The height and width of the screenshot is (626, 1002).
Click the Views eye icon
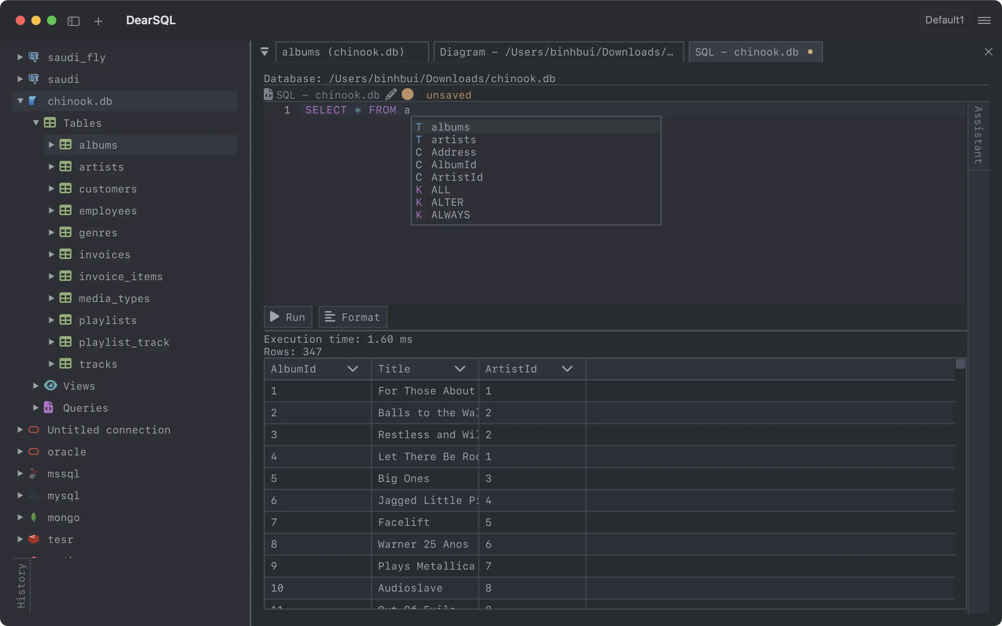[50, 386]
